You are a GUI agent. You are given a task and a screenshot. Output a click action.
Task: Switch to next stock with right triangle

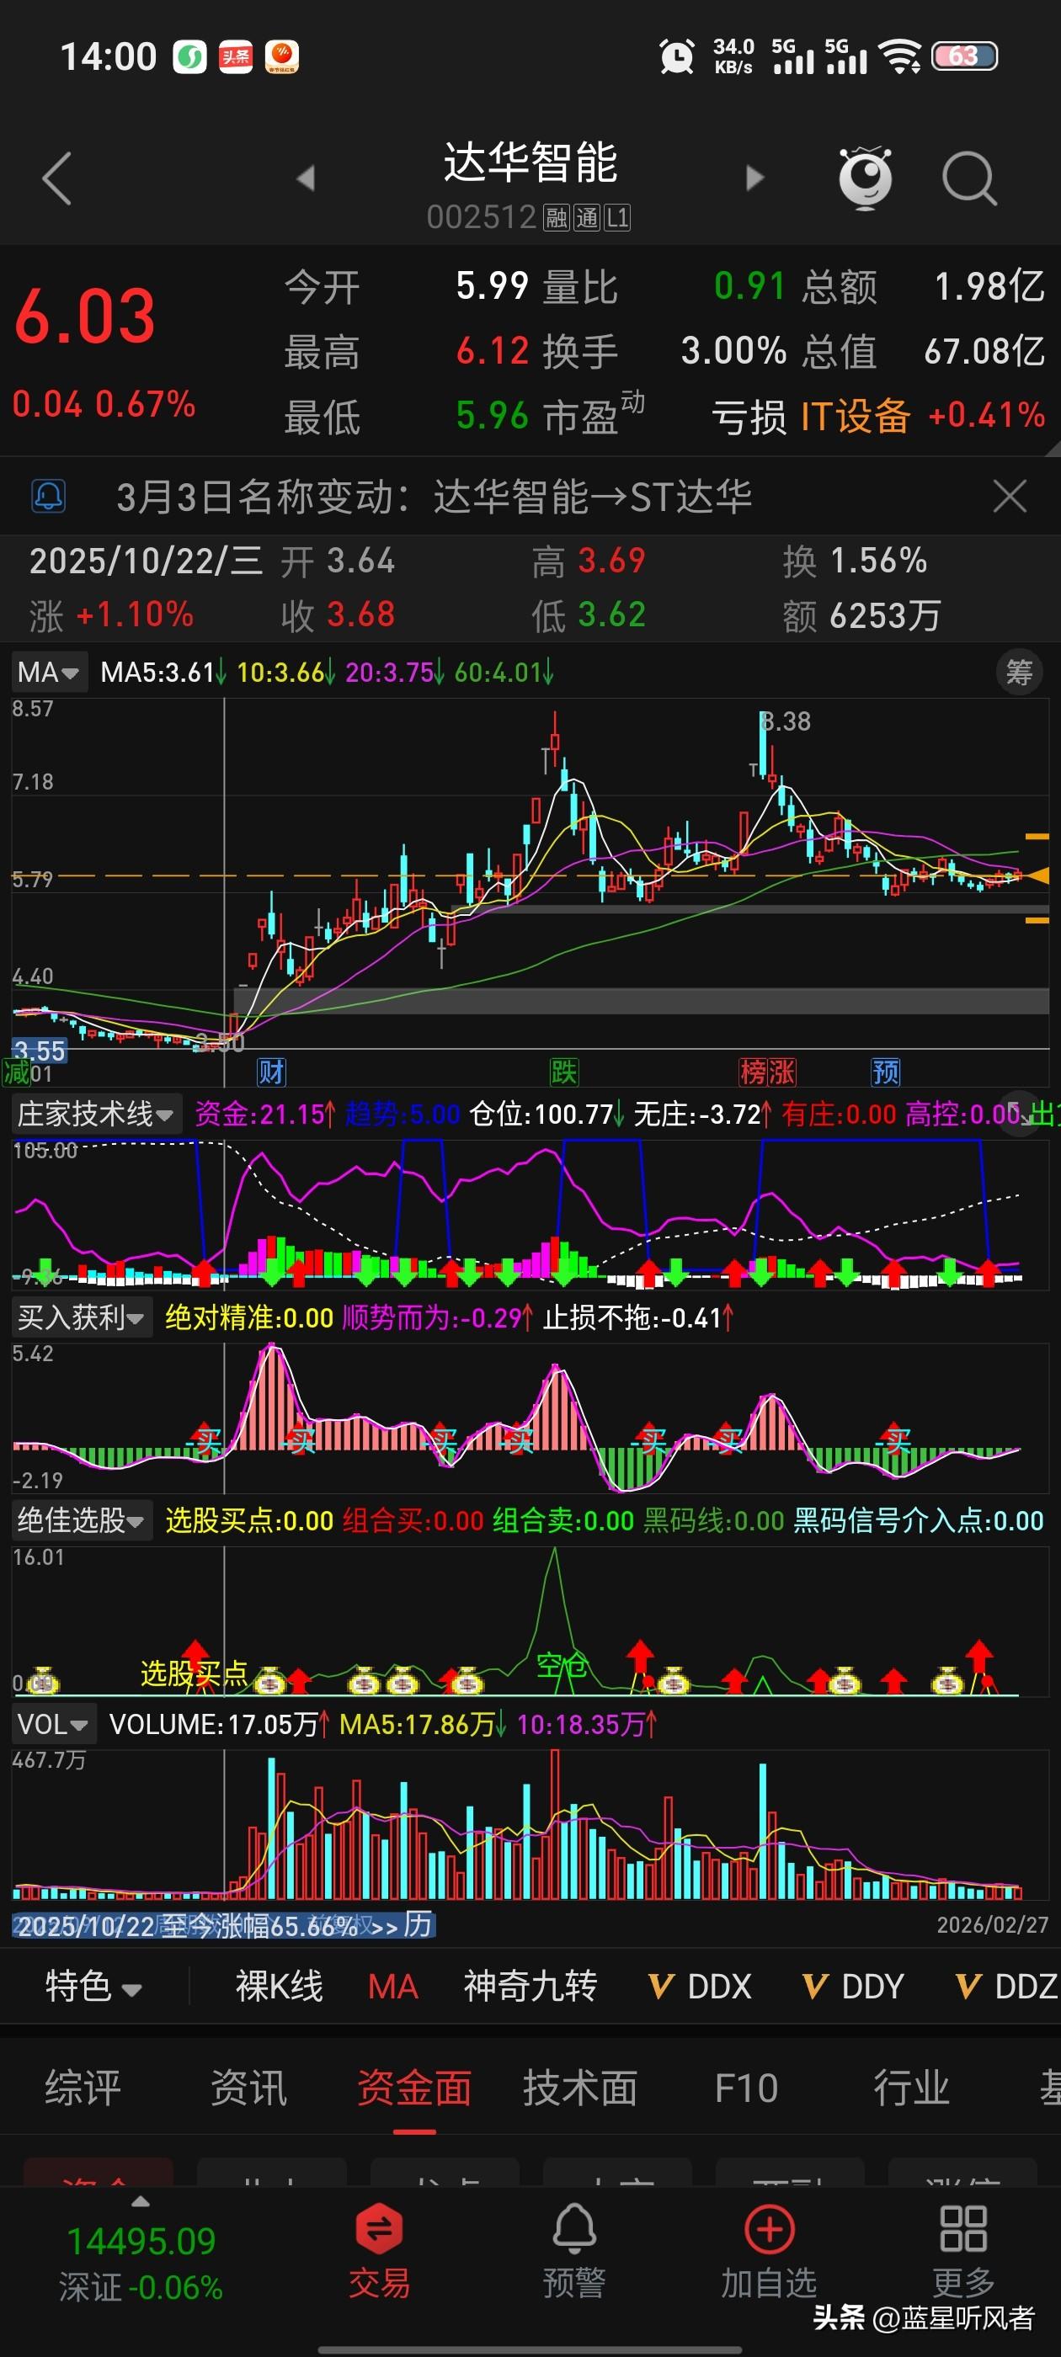pyautogui.click(x=754, y=178)
